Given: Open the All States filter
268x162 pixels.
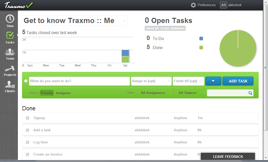Looking at the screenshot, I should [x=187, y=93].
